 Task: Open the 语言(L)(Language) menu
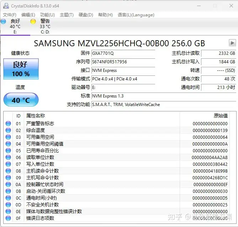coord(136,15)
